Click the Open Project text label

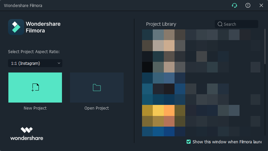[x=97, y=108]
